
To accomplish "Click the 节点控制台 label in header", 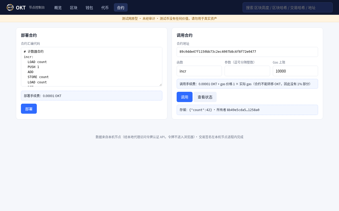I will tap(37, 7).
